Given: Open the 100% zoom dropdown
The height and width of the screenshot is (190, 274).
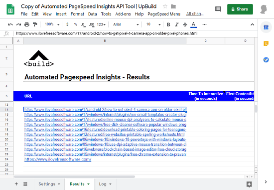Looking at the screenshot, I should 52,24.
